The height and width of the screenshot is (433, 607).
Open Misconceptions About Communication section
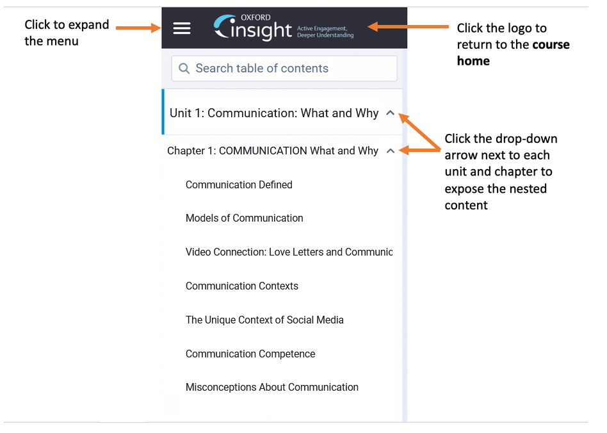272,388
